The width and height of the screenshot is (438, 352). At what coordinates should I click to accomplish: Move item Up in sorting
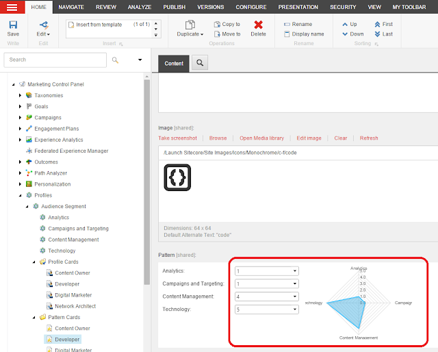pyautogui.click(x=350, y=25)
